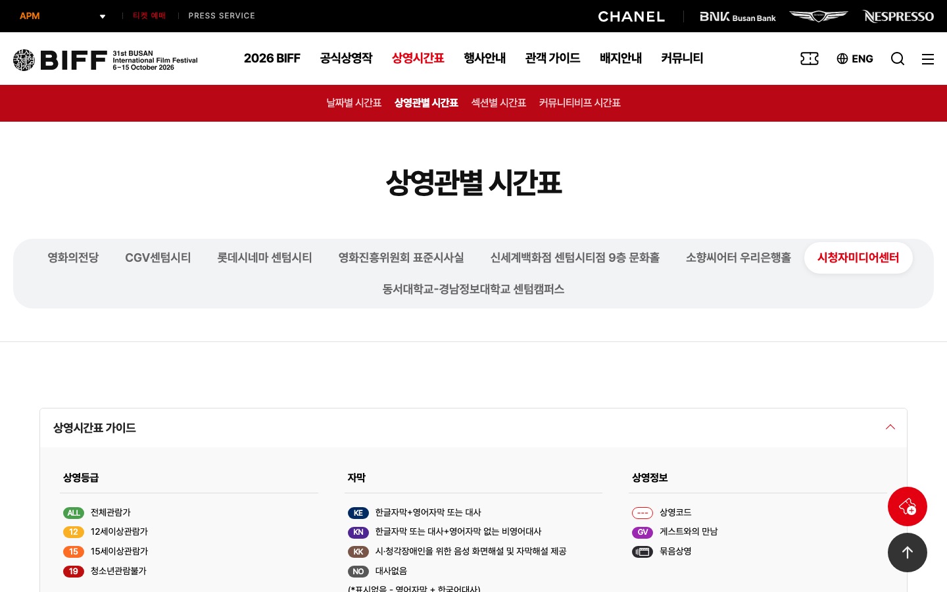
Task: Select the 영화의전당 venue tab
Action: pyautogui.click(x=73, y=258)
